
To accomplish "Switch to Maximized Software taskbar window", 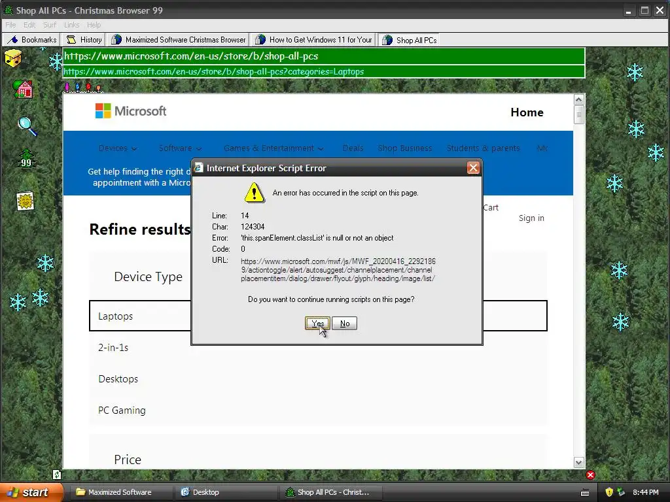I will click(x=120, y=492).
